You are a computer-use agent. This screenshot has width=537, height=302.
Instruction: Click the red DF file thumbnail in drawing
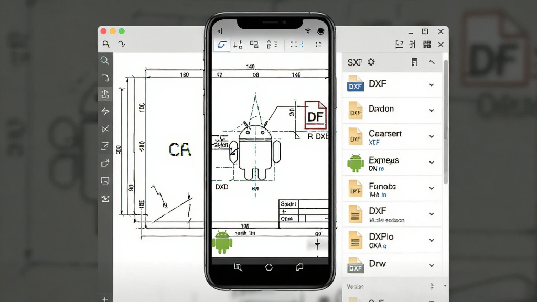pos(315,115)
